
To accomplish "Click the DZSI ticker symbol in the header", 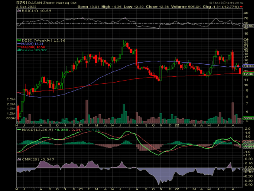I will (22, 3).
